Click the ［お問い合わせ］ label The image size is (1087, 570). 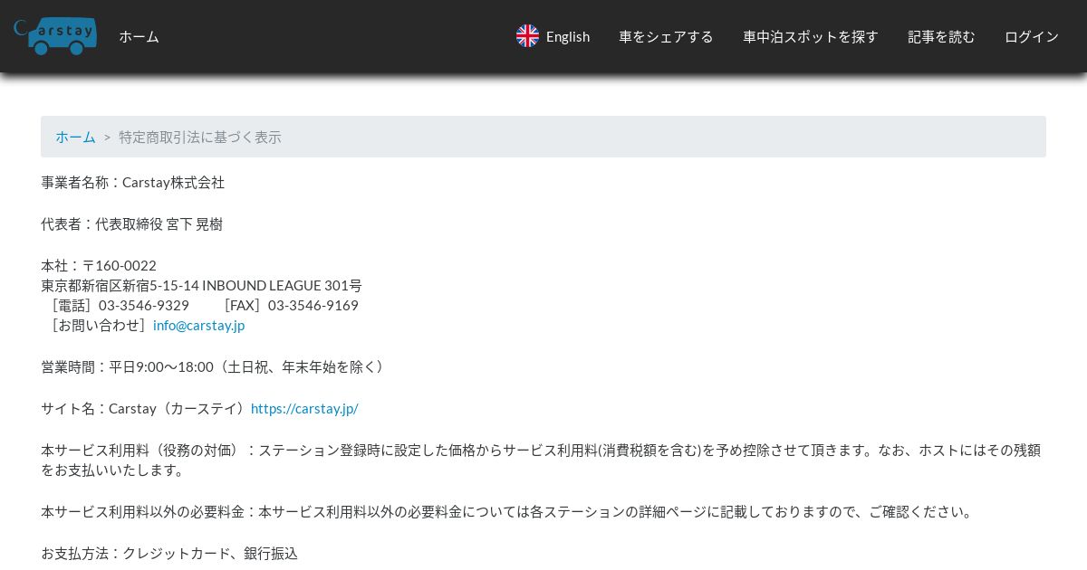click(97, 325)
